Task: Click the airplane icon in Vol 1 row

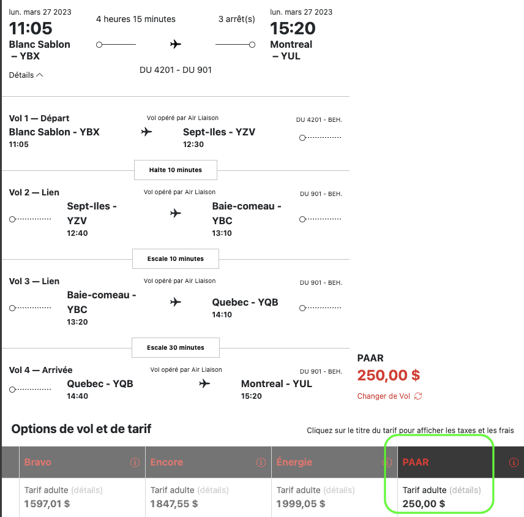Action: point(146,132)
